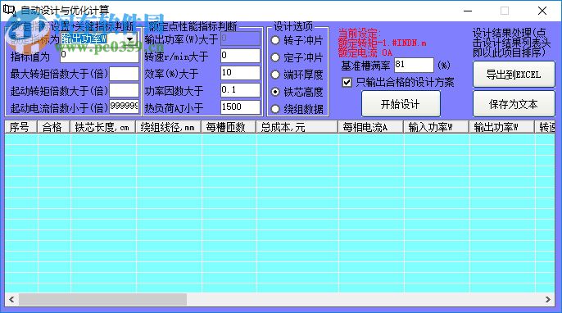
Task: Click the 热负荷AJ小于 field showing 1500
Action: [x=240, y=107]
